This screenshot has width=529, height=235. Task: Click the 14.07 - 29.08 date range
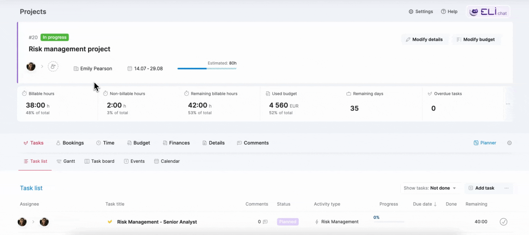(148, 69)
